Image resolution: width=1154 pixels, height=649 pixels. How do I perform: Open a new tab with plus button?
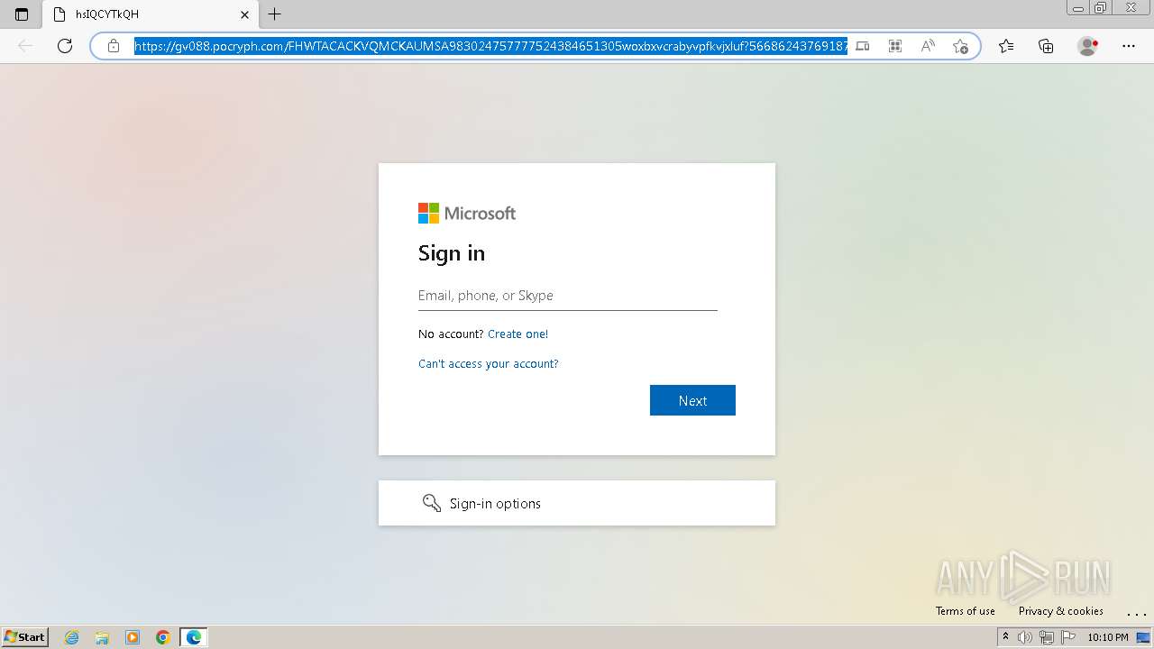pos(275,14)
